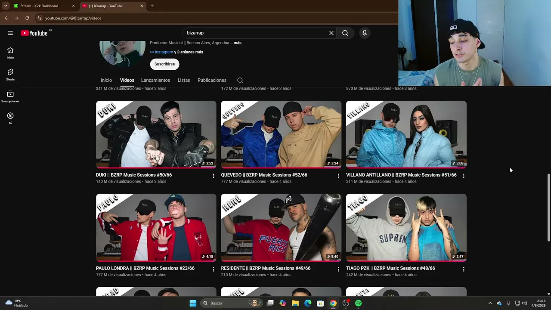This screenshot has width=551, height=310.
Task: Open options menu for RESIDENTE video
Action: coord(338,270)
